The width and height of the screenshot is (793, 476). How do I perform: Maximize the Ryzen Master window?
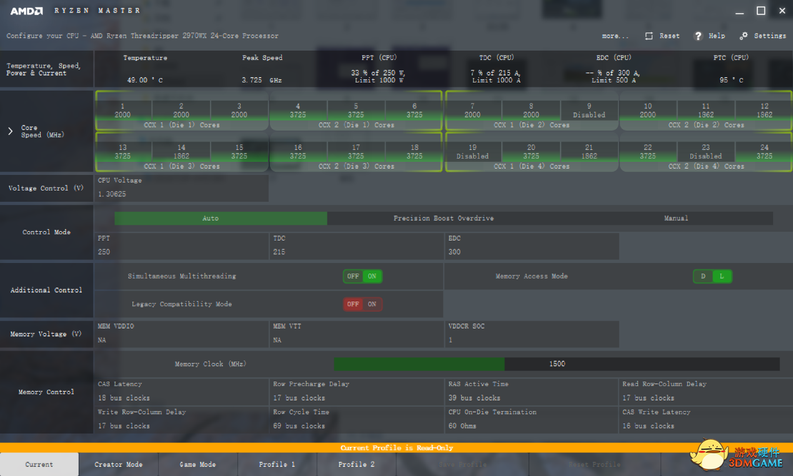pos(761,11)
